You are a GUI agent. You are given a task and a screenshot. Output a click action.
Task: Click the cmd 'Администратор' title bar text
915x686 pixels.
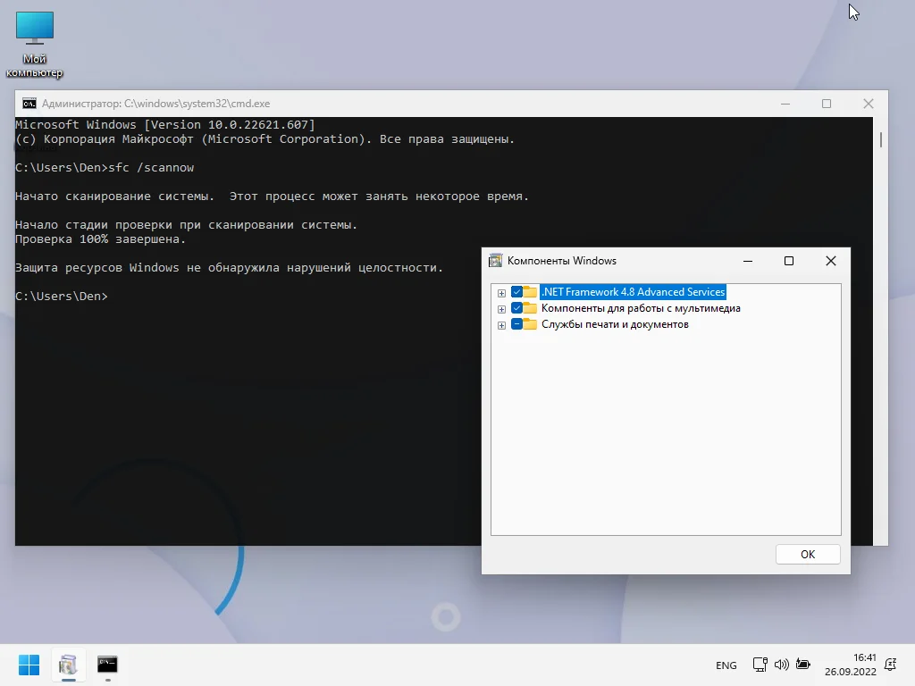(155, 104)
